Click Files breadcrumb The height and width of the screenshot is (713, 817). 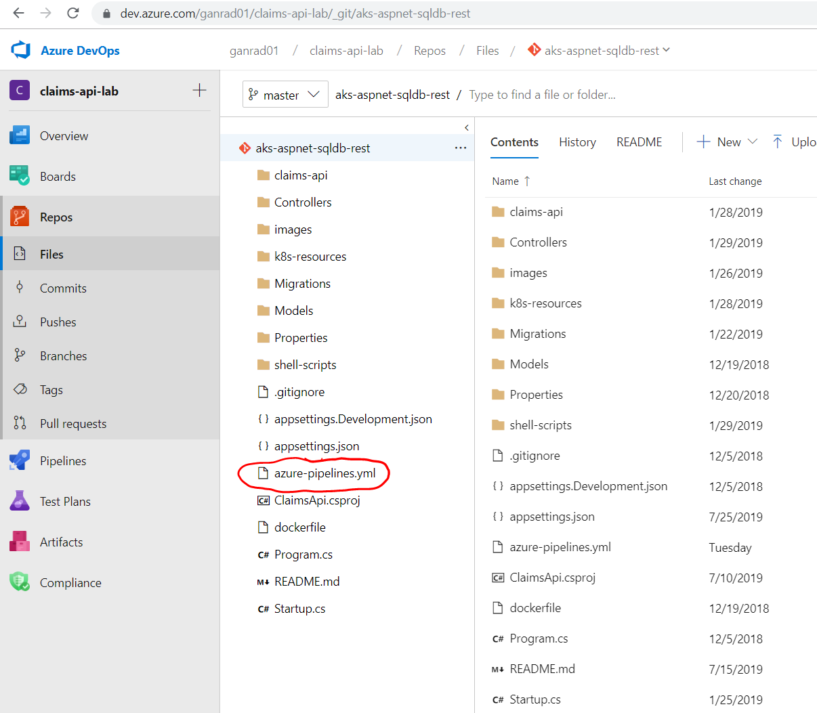[487, 51]
